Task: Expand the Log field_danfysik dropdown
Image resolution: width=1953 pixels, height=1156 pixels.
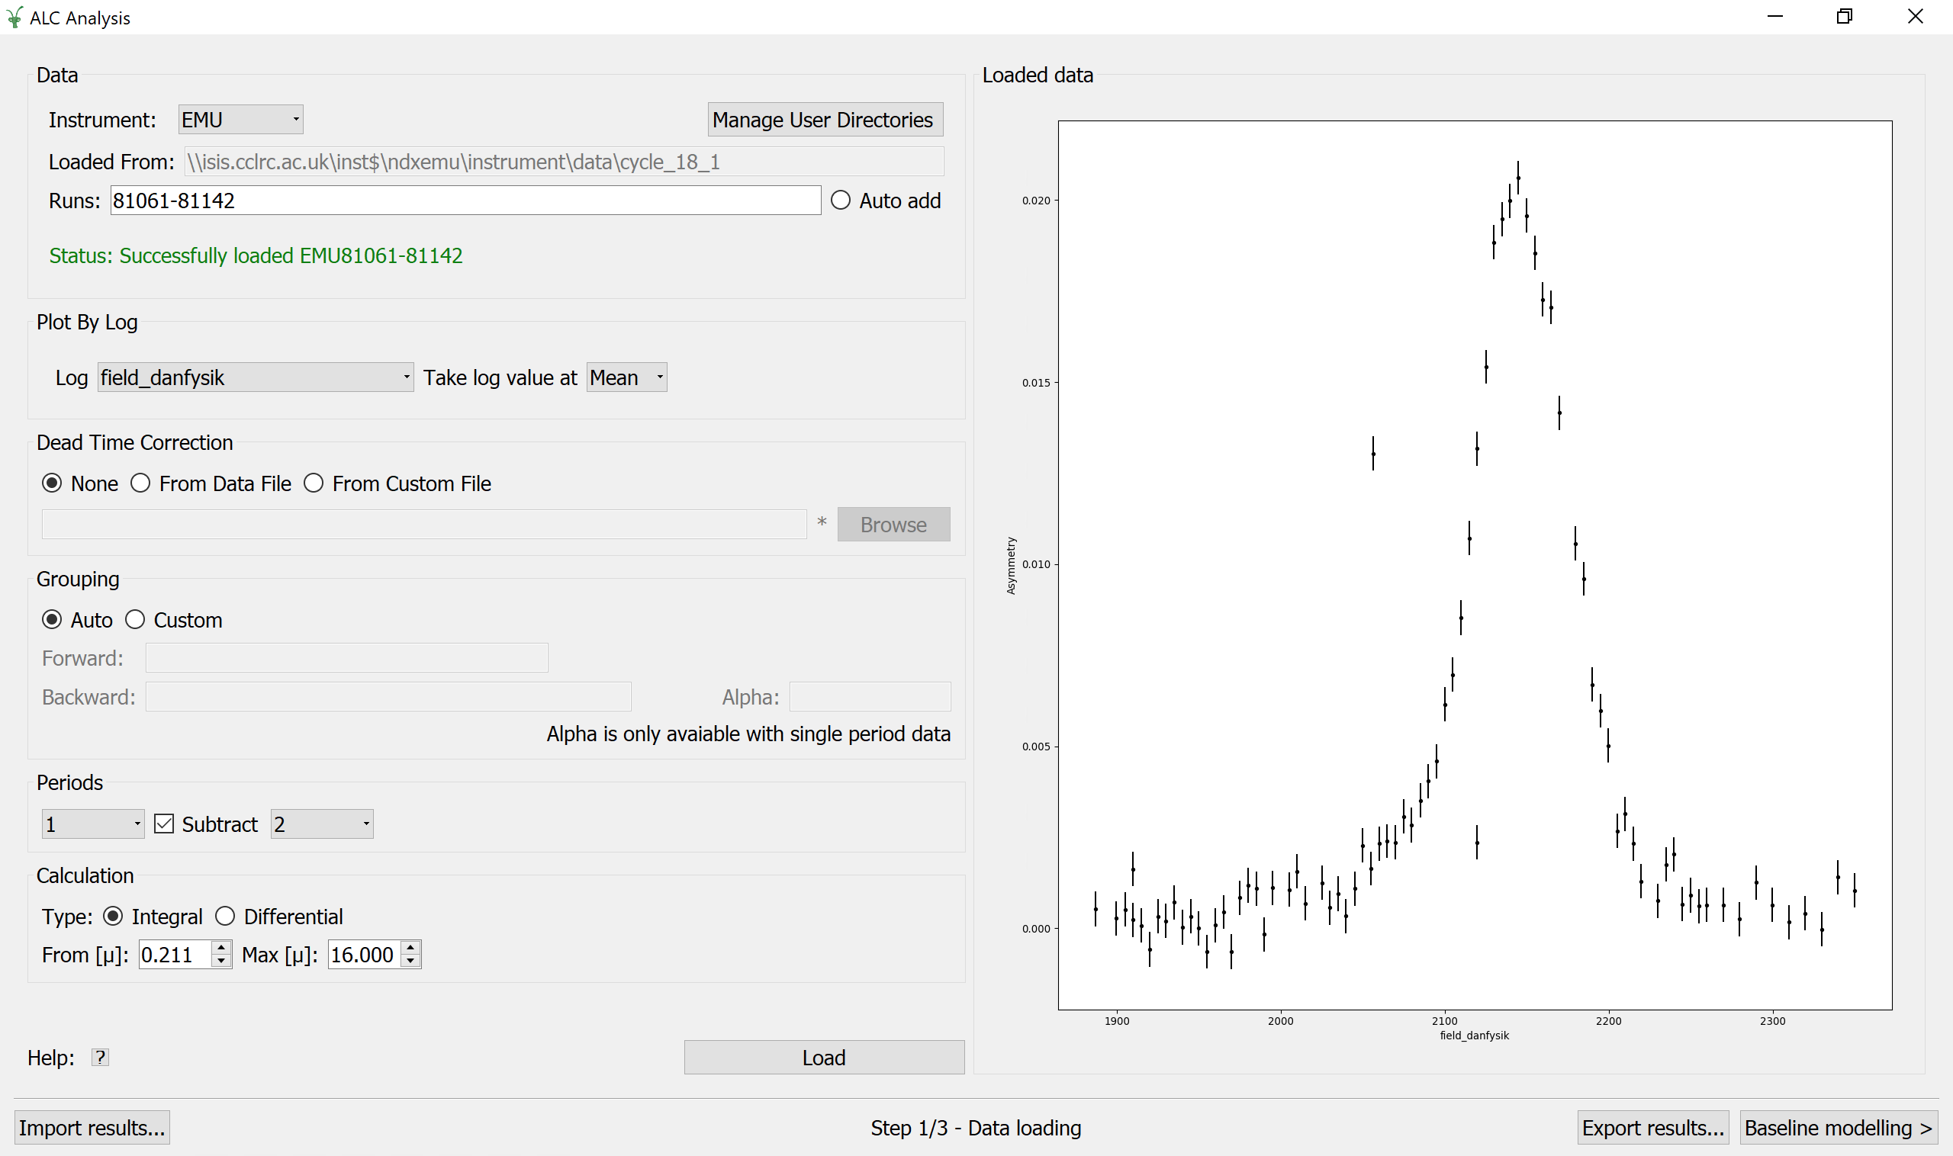Action: pos(255,377)
